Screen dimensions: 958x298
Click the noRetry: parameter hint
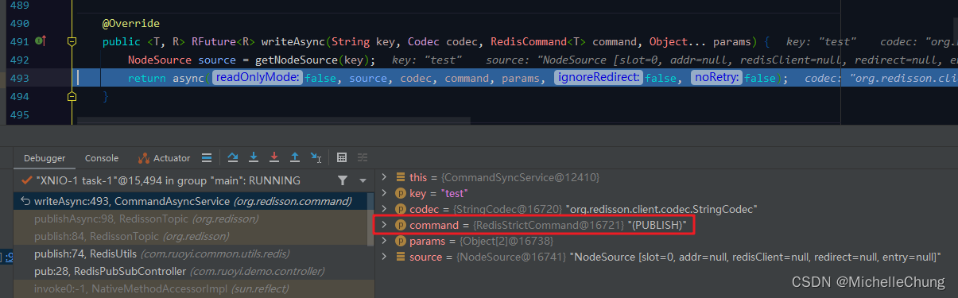717,78
